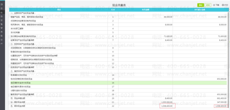Select row 取得投资收益收到的现金
This screenshot has width=230, height=110.
(x=118, y=52)
